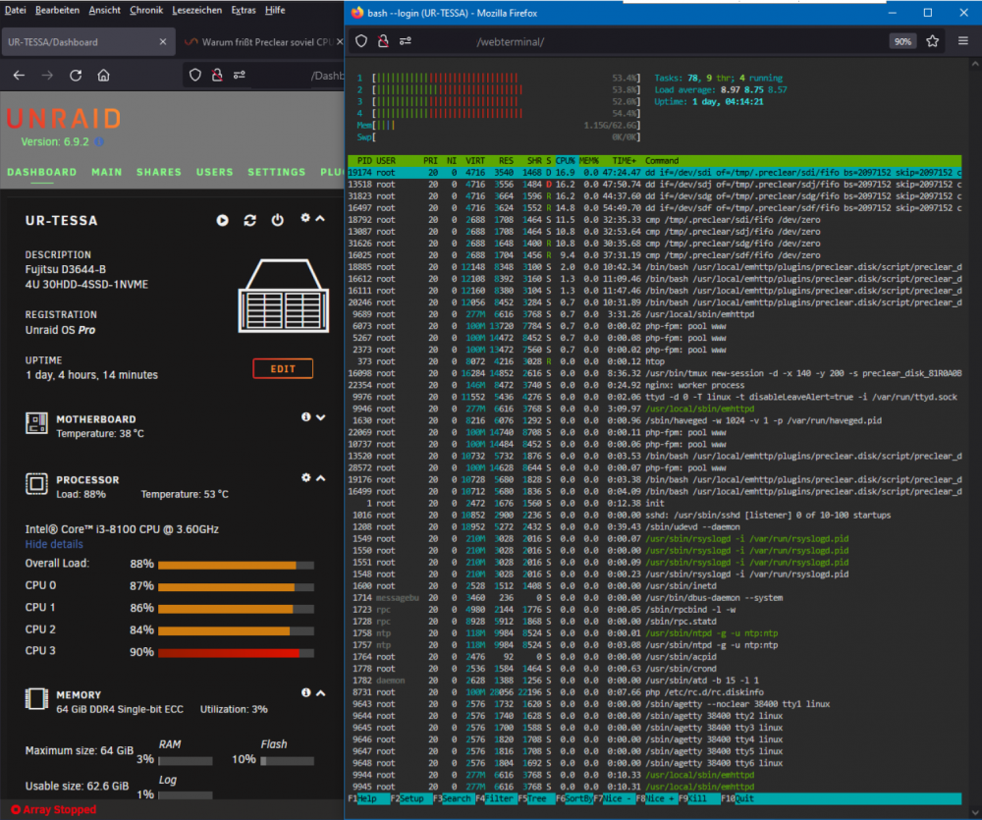Go back in dashboard browser window

pyautogui.click(x=19, y=76)
